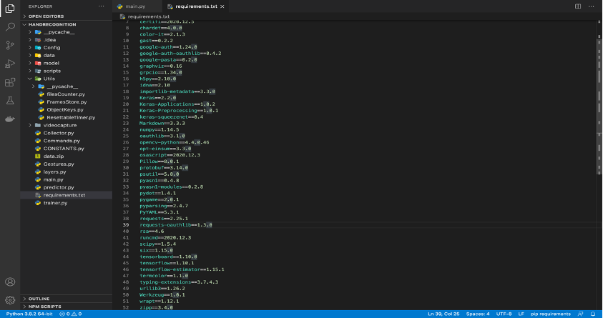Expand the scripts folder
Viewport: 603px width, 318px height.
coord(66,71)
